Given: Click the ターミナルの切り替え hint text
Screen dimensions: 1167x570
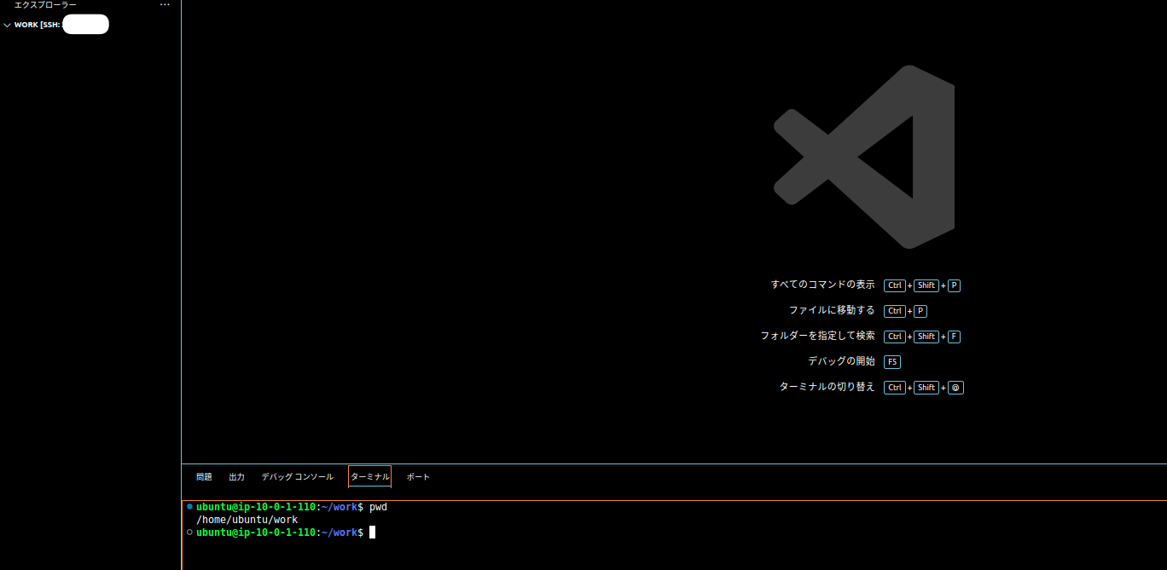Looking at the screenshot, I should point(827,387).
